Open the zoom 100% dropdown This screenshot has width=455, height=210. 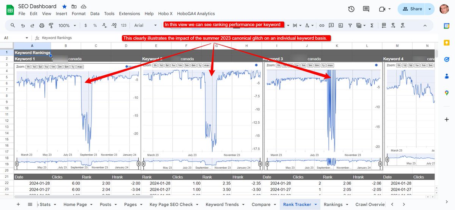[67, 25]
